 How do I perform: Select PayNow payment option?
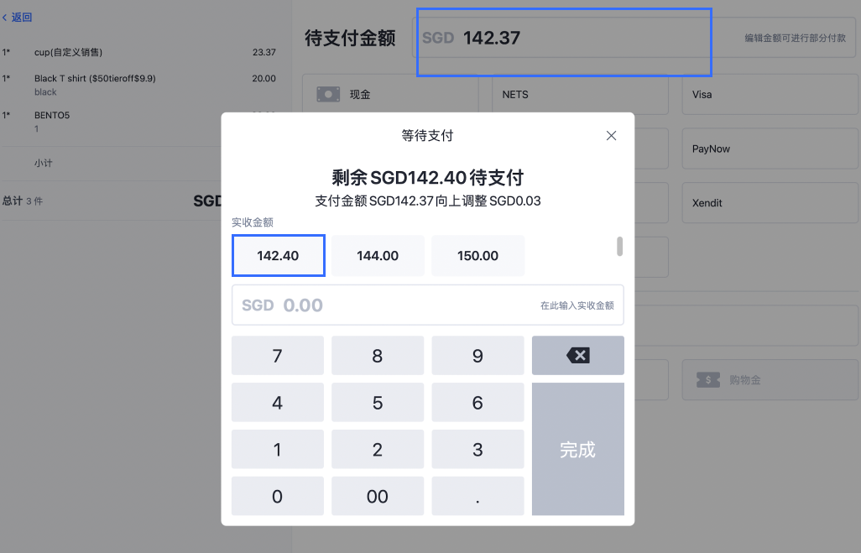click(769, 149)
